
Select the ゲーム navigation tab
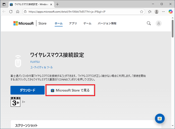(x=87, y=23)
